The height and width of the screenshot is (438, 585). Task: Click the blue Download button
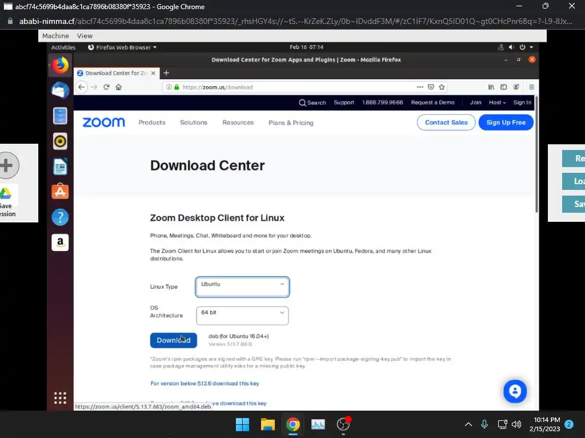coord(174,340)
